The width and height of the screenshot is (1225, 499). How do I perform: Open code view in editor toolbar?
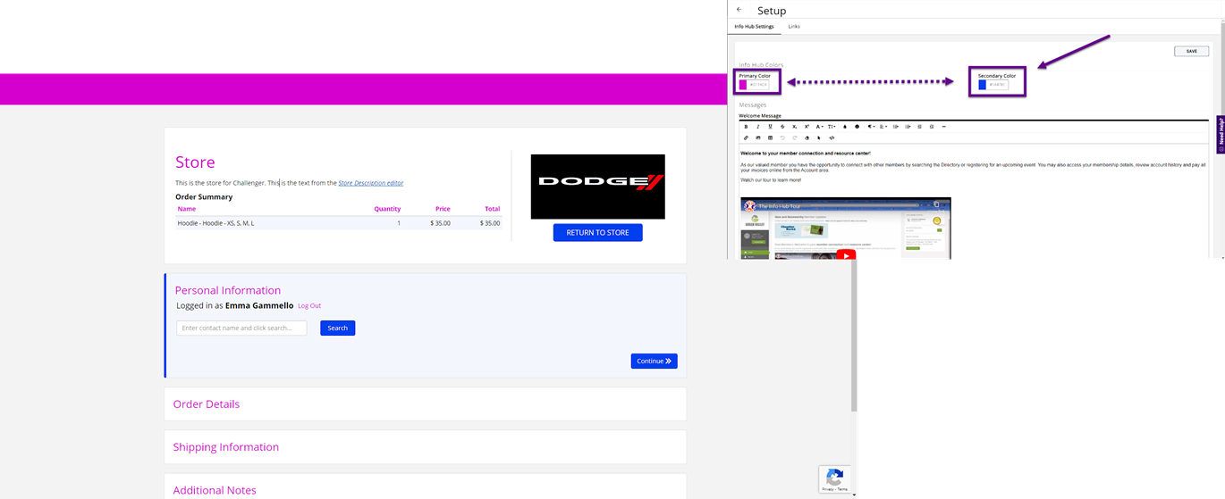pos(832,137)
